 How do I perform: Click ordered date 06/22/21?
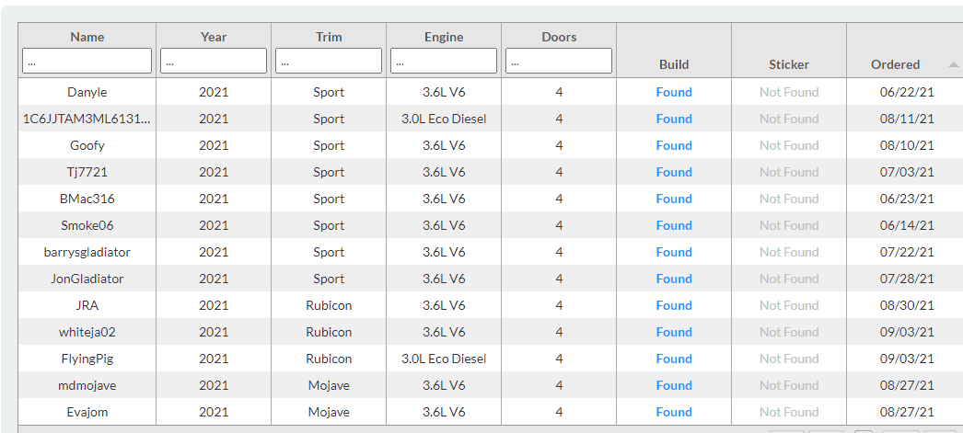point(907,92)
